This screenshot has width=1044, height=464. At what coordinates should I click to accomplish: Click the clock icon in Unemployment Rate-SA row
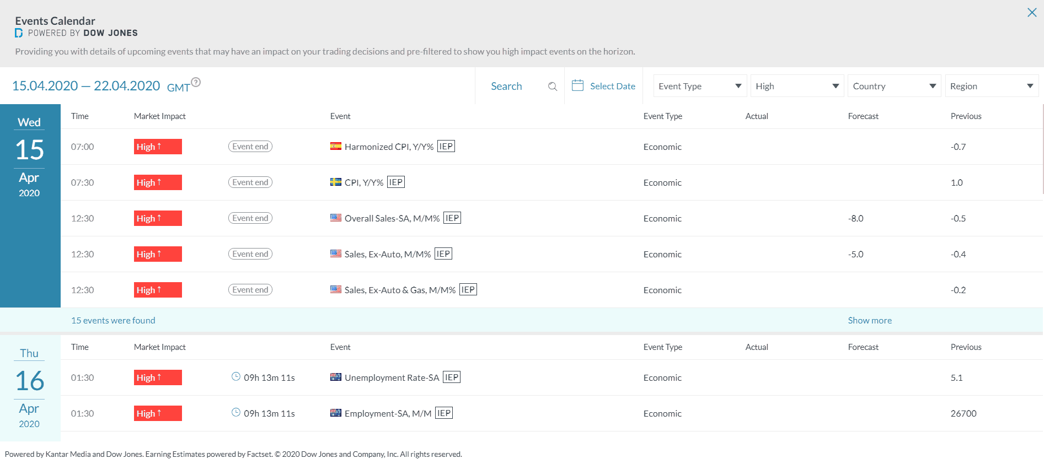[236, 376]
